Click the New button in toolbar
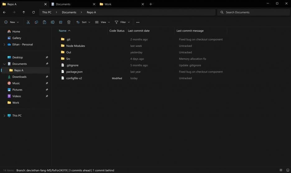The image size is (291, 173). coord(12,22)
